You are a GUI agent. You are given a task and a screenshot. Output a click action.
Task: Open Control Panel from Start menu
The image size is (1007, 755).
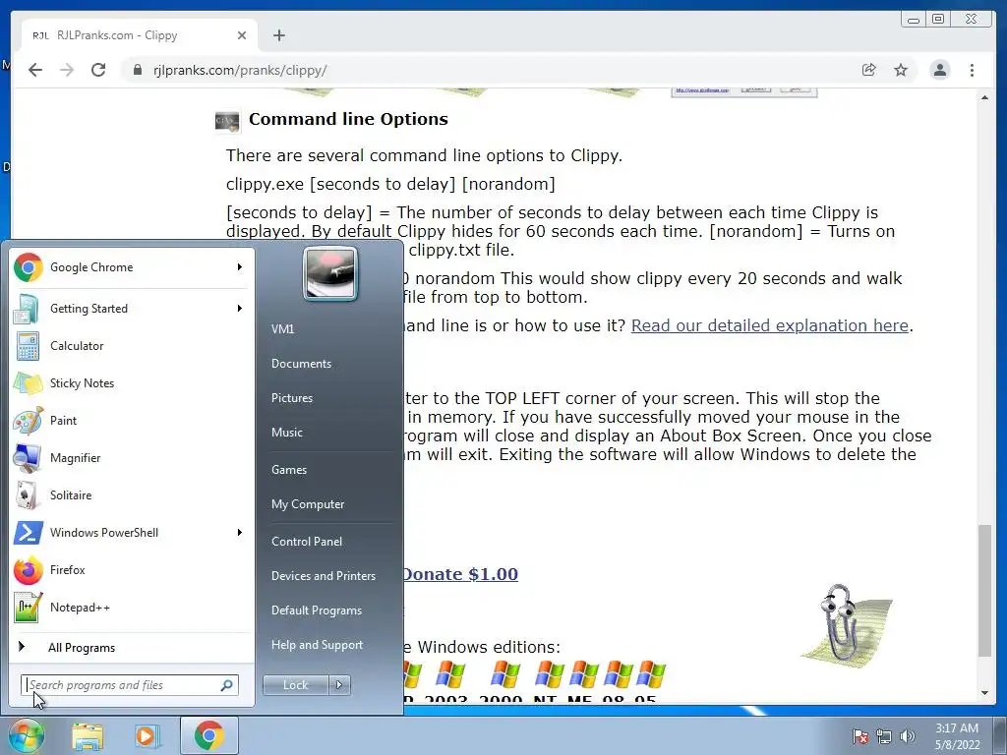[307, 542]
